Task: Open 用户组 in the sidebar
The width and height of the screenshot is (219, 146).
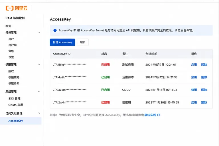Action: [13, 45]
